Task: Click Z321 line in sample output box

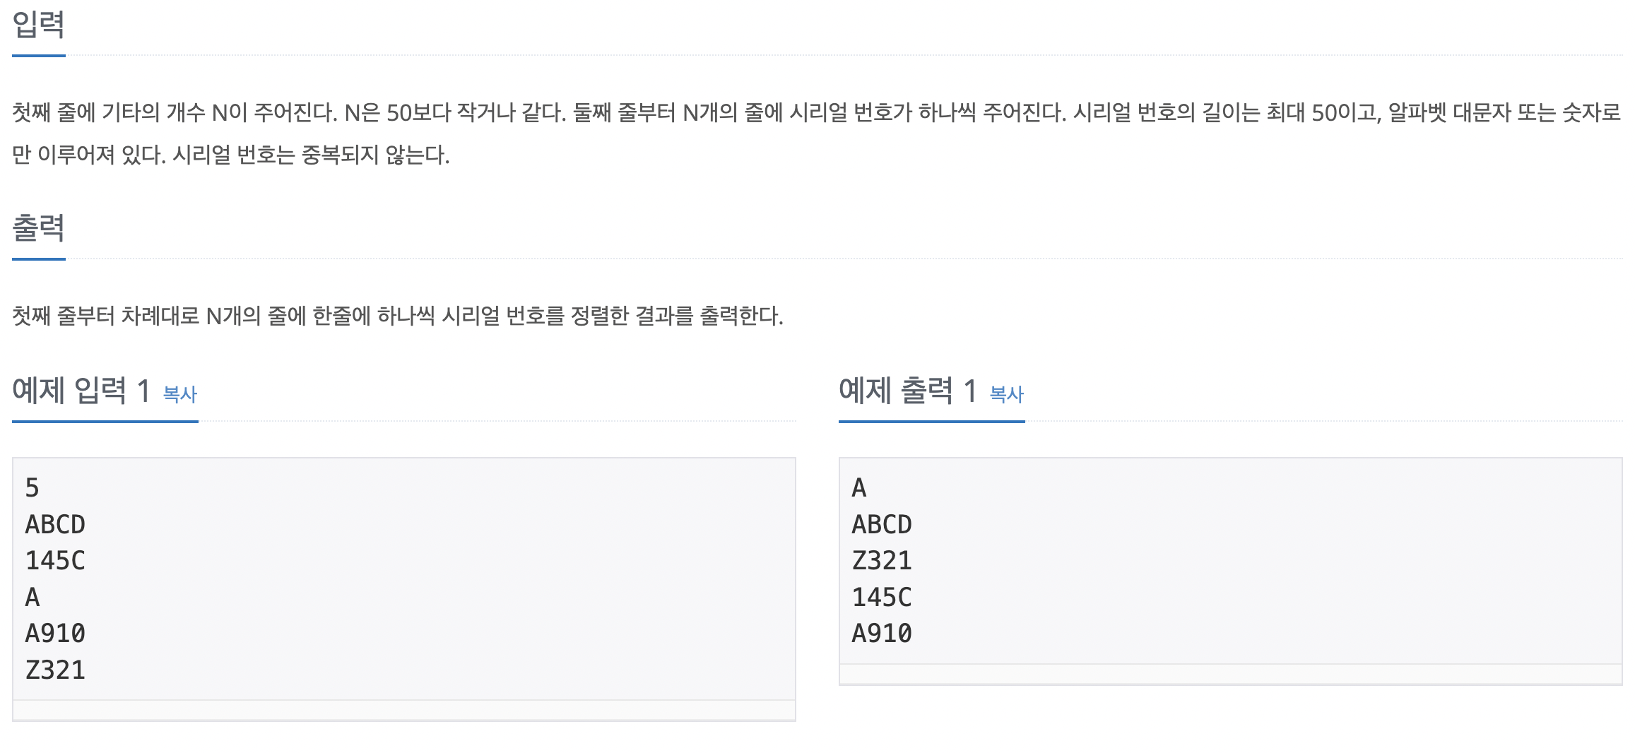Action: click(x=882, y=561)
